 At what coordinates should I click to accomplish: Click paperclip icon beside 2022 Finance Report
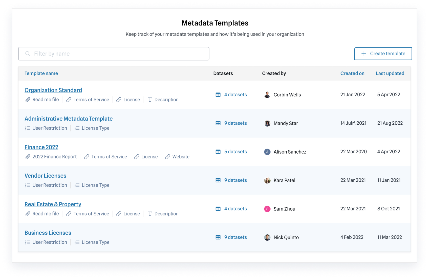[x=28, y=157]
